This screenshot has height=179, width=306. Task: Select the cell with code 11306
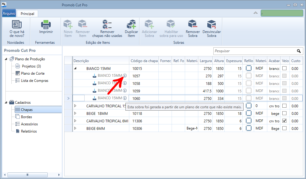coord(144,121)
